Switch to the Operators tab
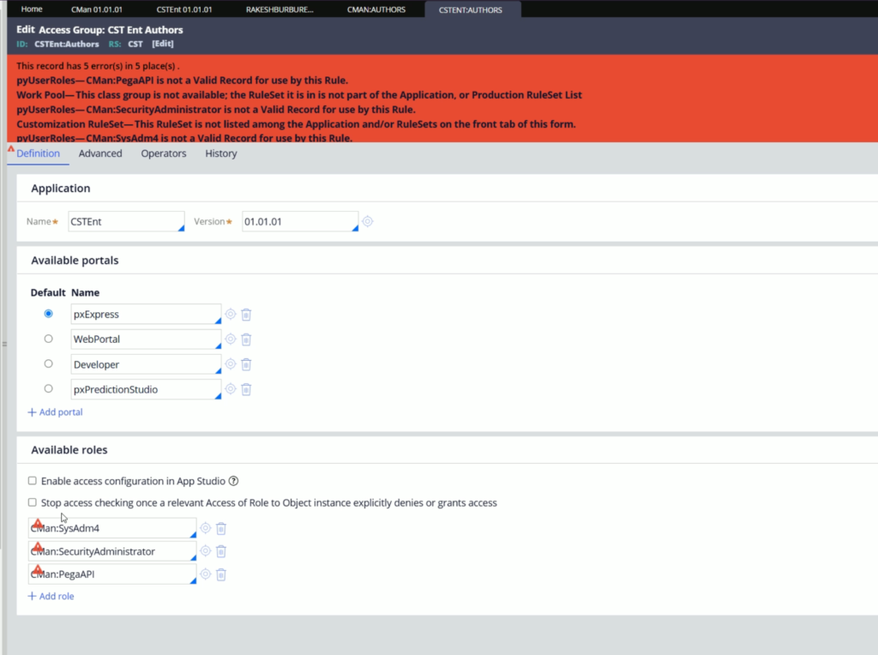The height and width of the screenshot is (655, 878). coord(164,153)
